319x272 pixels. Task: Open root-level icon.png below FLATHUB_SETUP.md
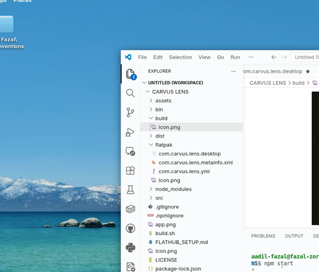(191, 251)
